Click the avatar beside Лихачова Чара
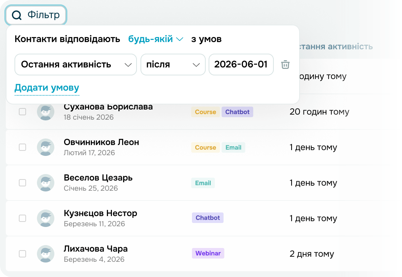The height and width of the screenshot is (277, 402). (46, 254)
